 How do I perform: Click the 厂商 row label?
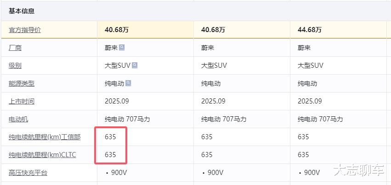(x=15, y=48)
